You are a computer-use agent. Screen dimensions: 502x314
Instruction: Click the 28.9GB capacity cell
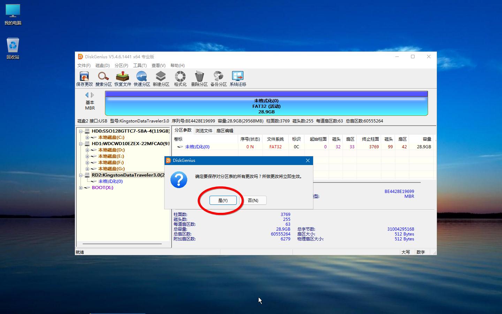[424, 147]
